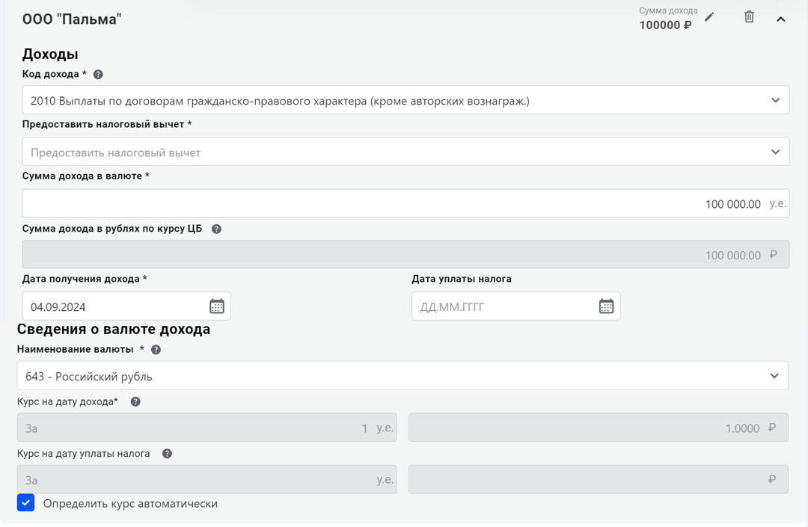Expand Предоставить налоговый вычет dropdown
808x527 pixels.
pos(775,152)
